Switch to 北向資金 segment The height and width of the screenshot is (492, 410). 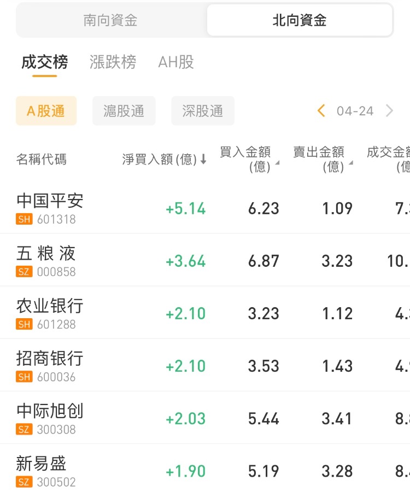coord(300,21)
